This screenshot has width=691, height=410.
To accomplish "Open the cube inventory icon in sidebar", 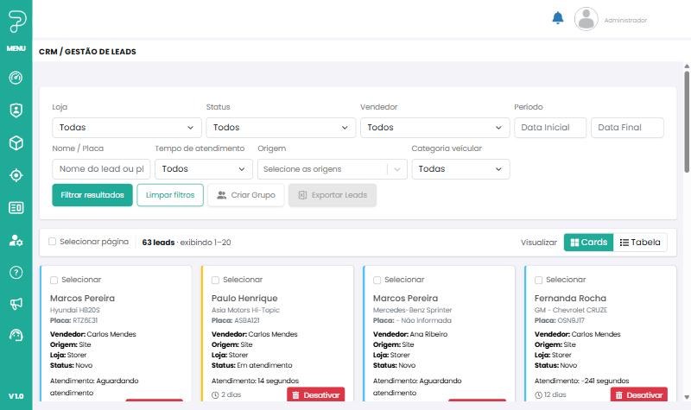I will 16,142.
